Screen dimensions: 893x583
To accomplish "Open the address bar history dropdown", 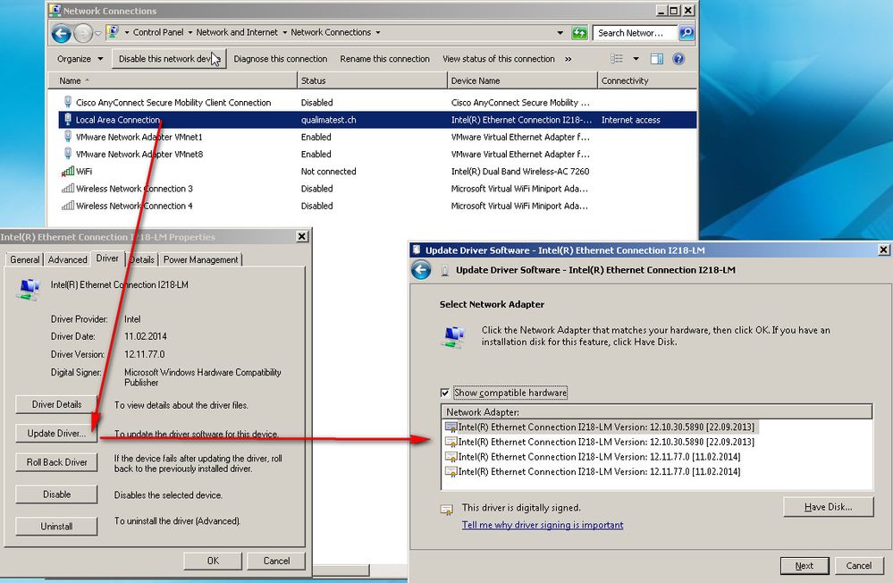I will pos(560,33).
